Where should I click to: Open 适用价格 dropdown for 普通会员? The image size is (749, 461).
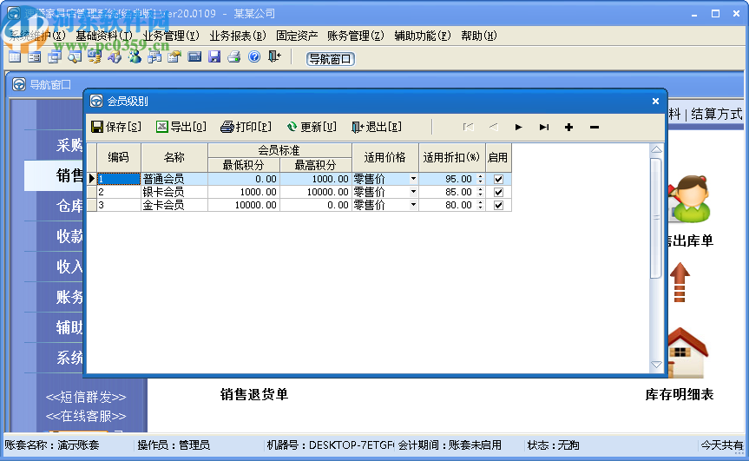point(413,179)
